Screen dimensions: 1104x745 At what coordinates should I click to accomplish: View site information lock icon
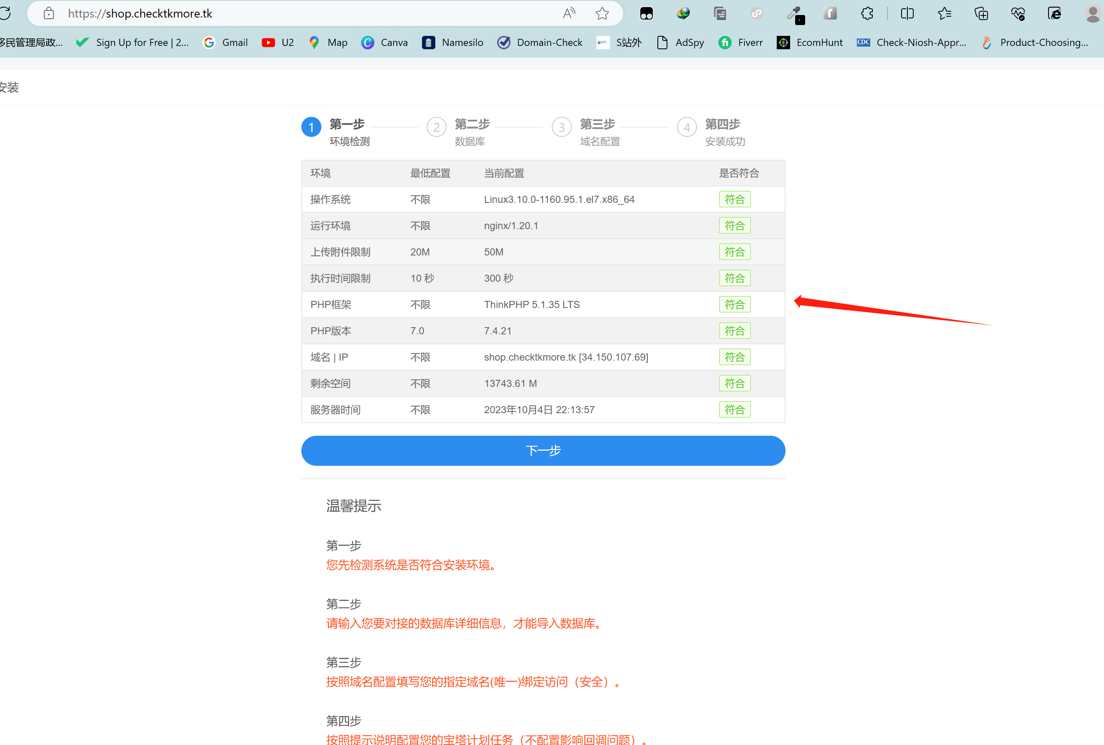tap(48, 13)
